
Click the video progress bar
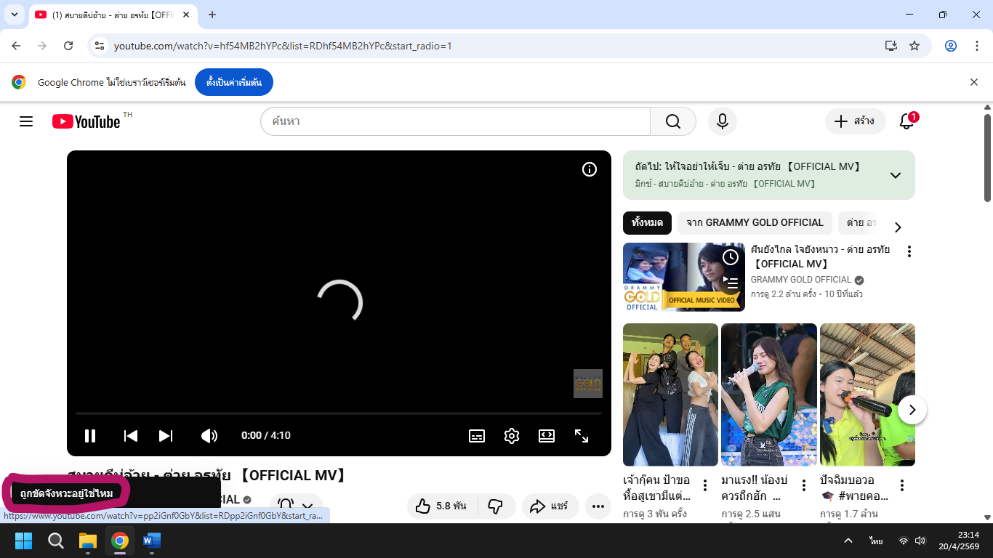point(339,413)
